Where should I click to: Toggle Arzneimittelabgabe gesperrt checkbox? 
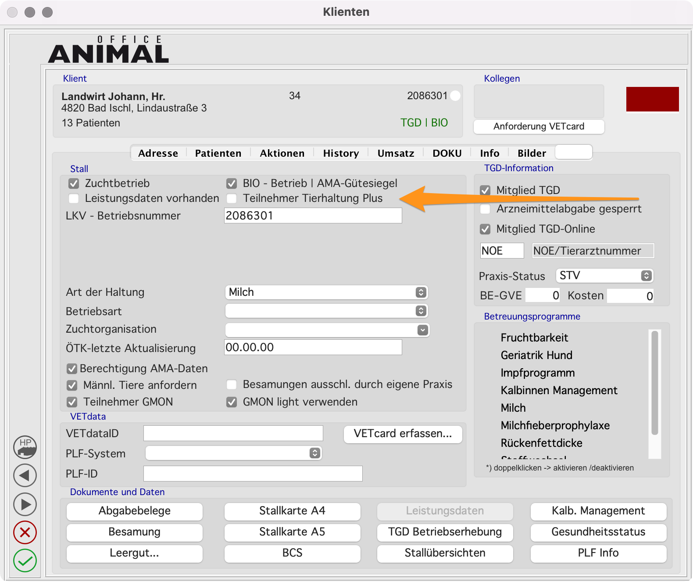pos(485,209)
